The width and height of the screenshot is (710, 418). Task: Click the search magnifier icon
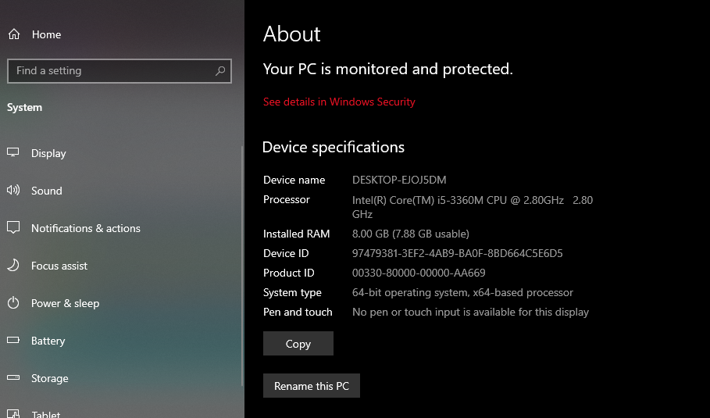tap(220, 70)
